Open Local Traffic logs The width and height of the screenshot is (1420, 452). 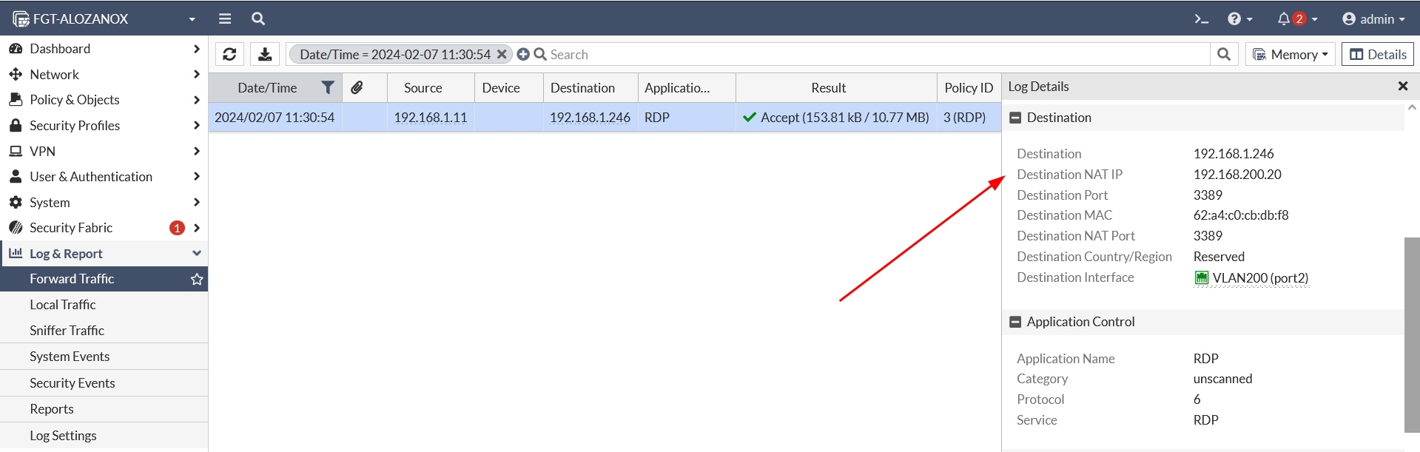click(x=63, y=305)
